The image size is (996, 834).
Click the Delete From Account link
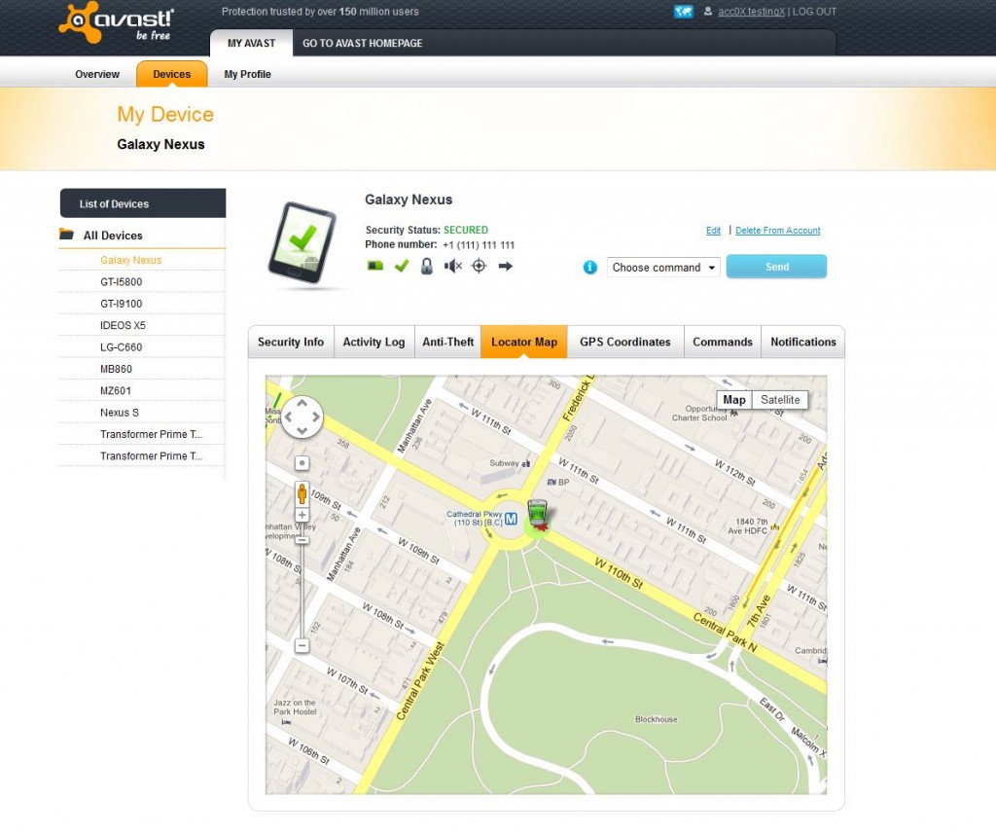click(777, 231)
